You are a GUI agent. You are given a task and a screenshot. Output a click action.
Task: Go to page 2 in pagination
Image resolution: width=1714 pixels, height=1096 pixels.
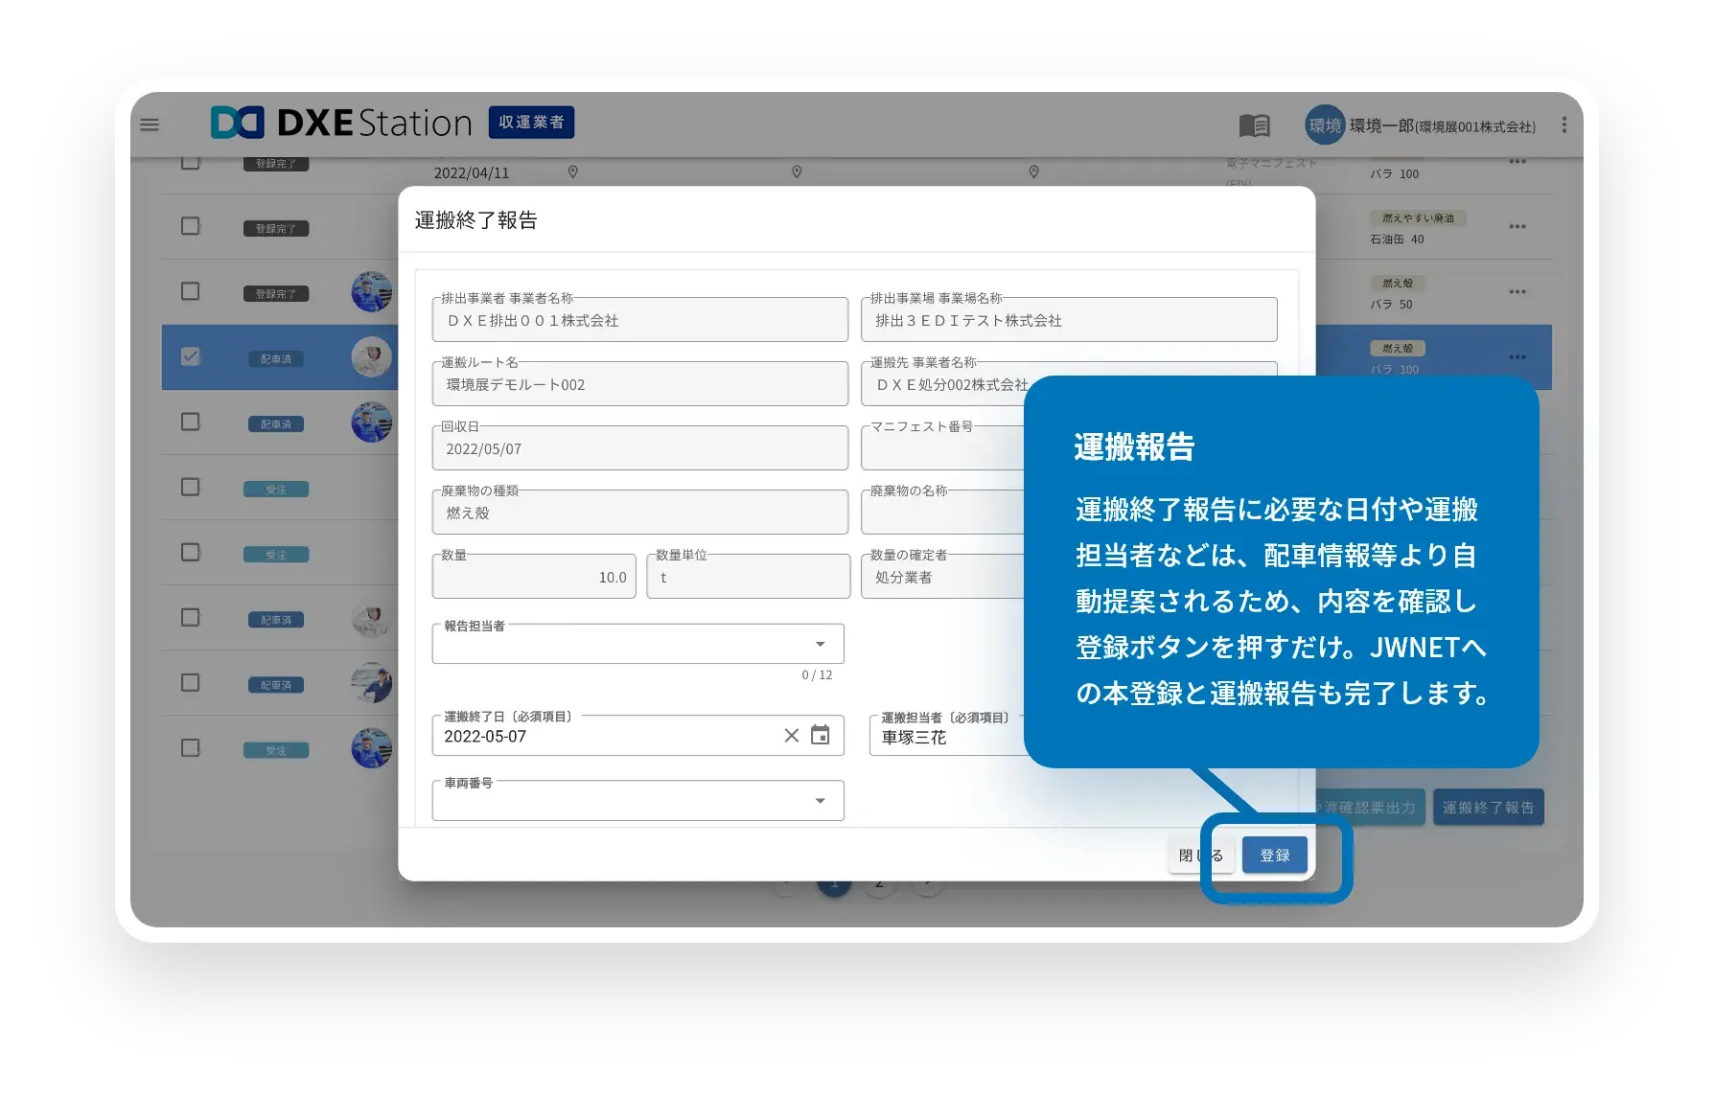[880, 883]
